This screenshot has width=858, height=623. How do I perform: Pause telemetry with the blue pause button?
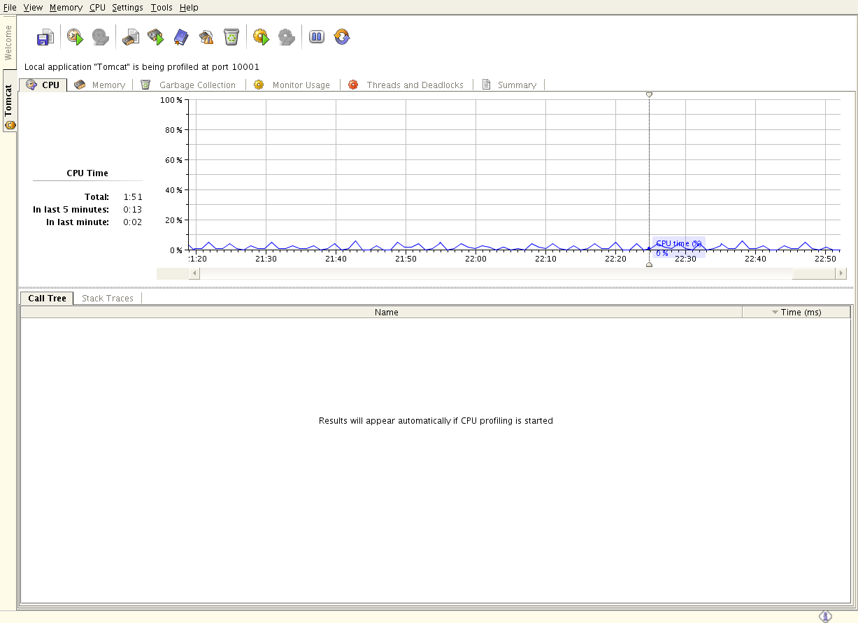317,37
